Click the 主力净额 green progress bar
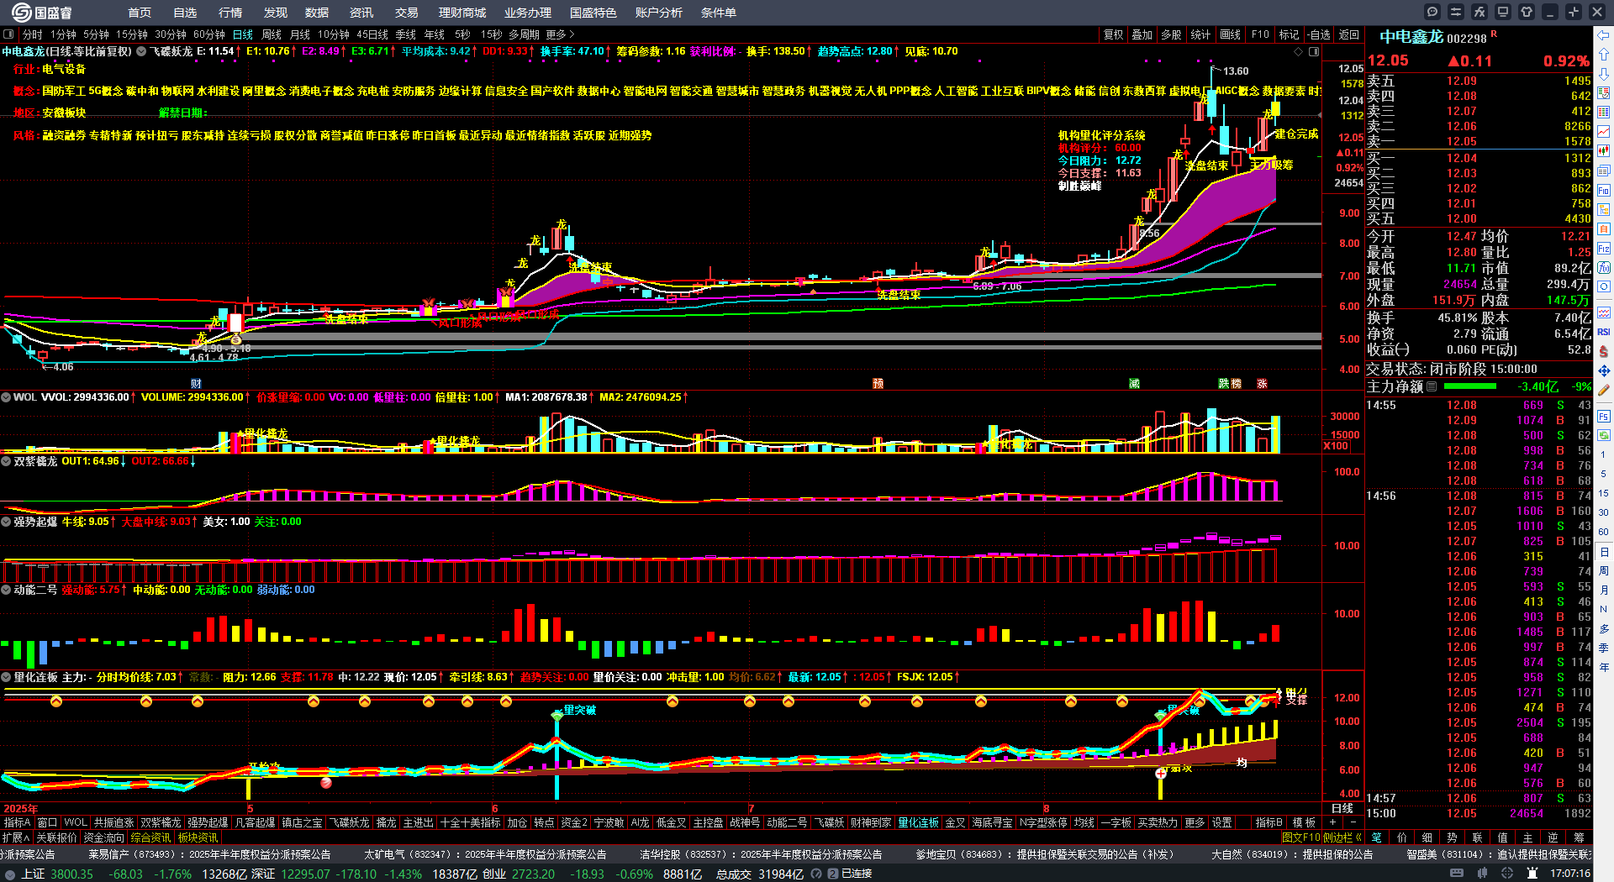This screenshot has width=1614, height=882. point(1469,386)
